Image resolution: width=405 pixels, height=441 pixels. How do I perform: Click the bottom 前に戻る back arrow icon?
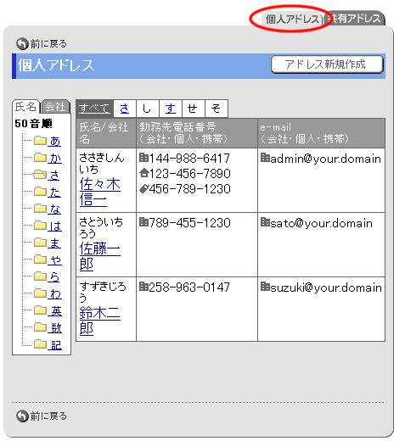click(22, 416)
